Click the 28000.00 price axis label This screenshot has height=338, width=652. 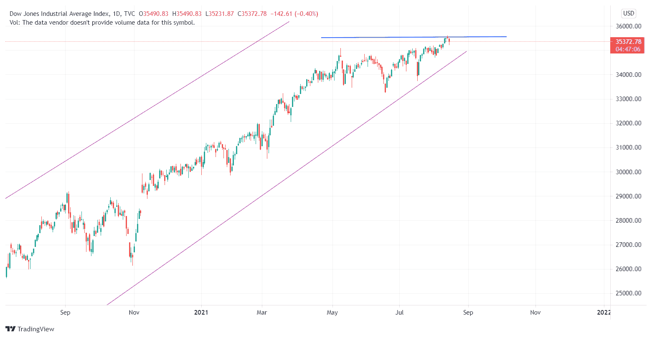tap(629, 220)
